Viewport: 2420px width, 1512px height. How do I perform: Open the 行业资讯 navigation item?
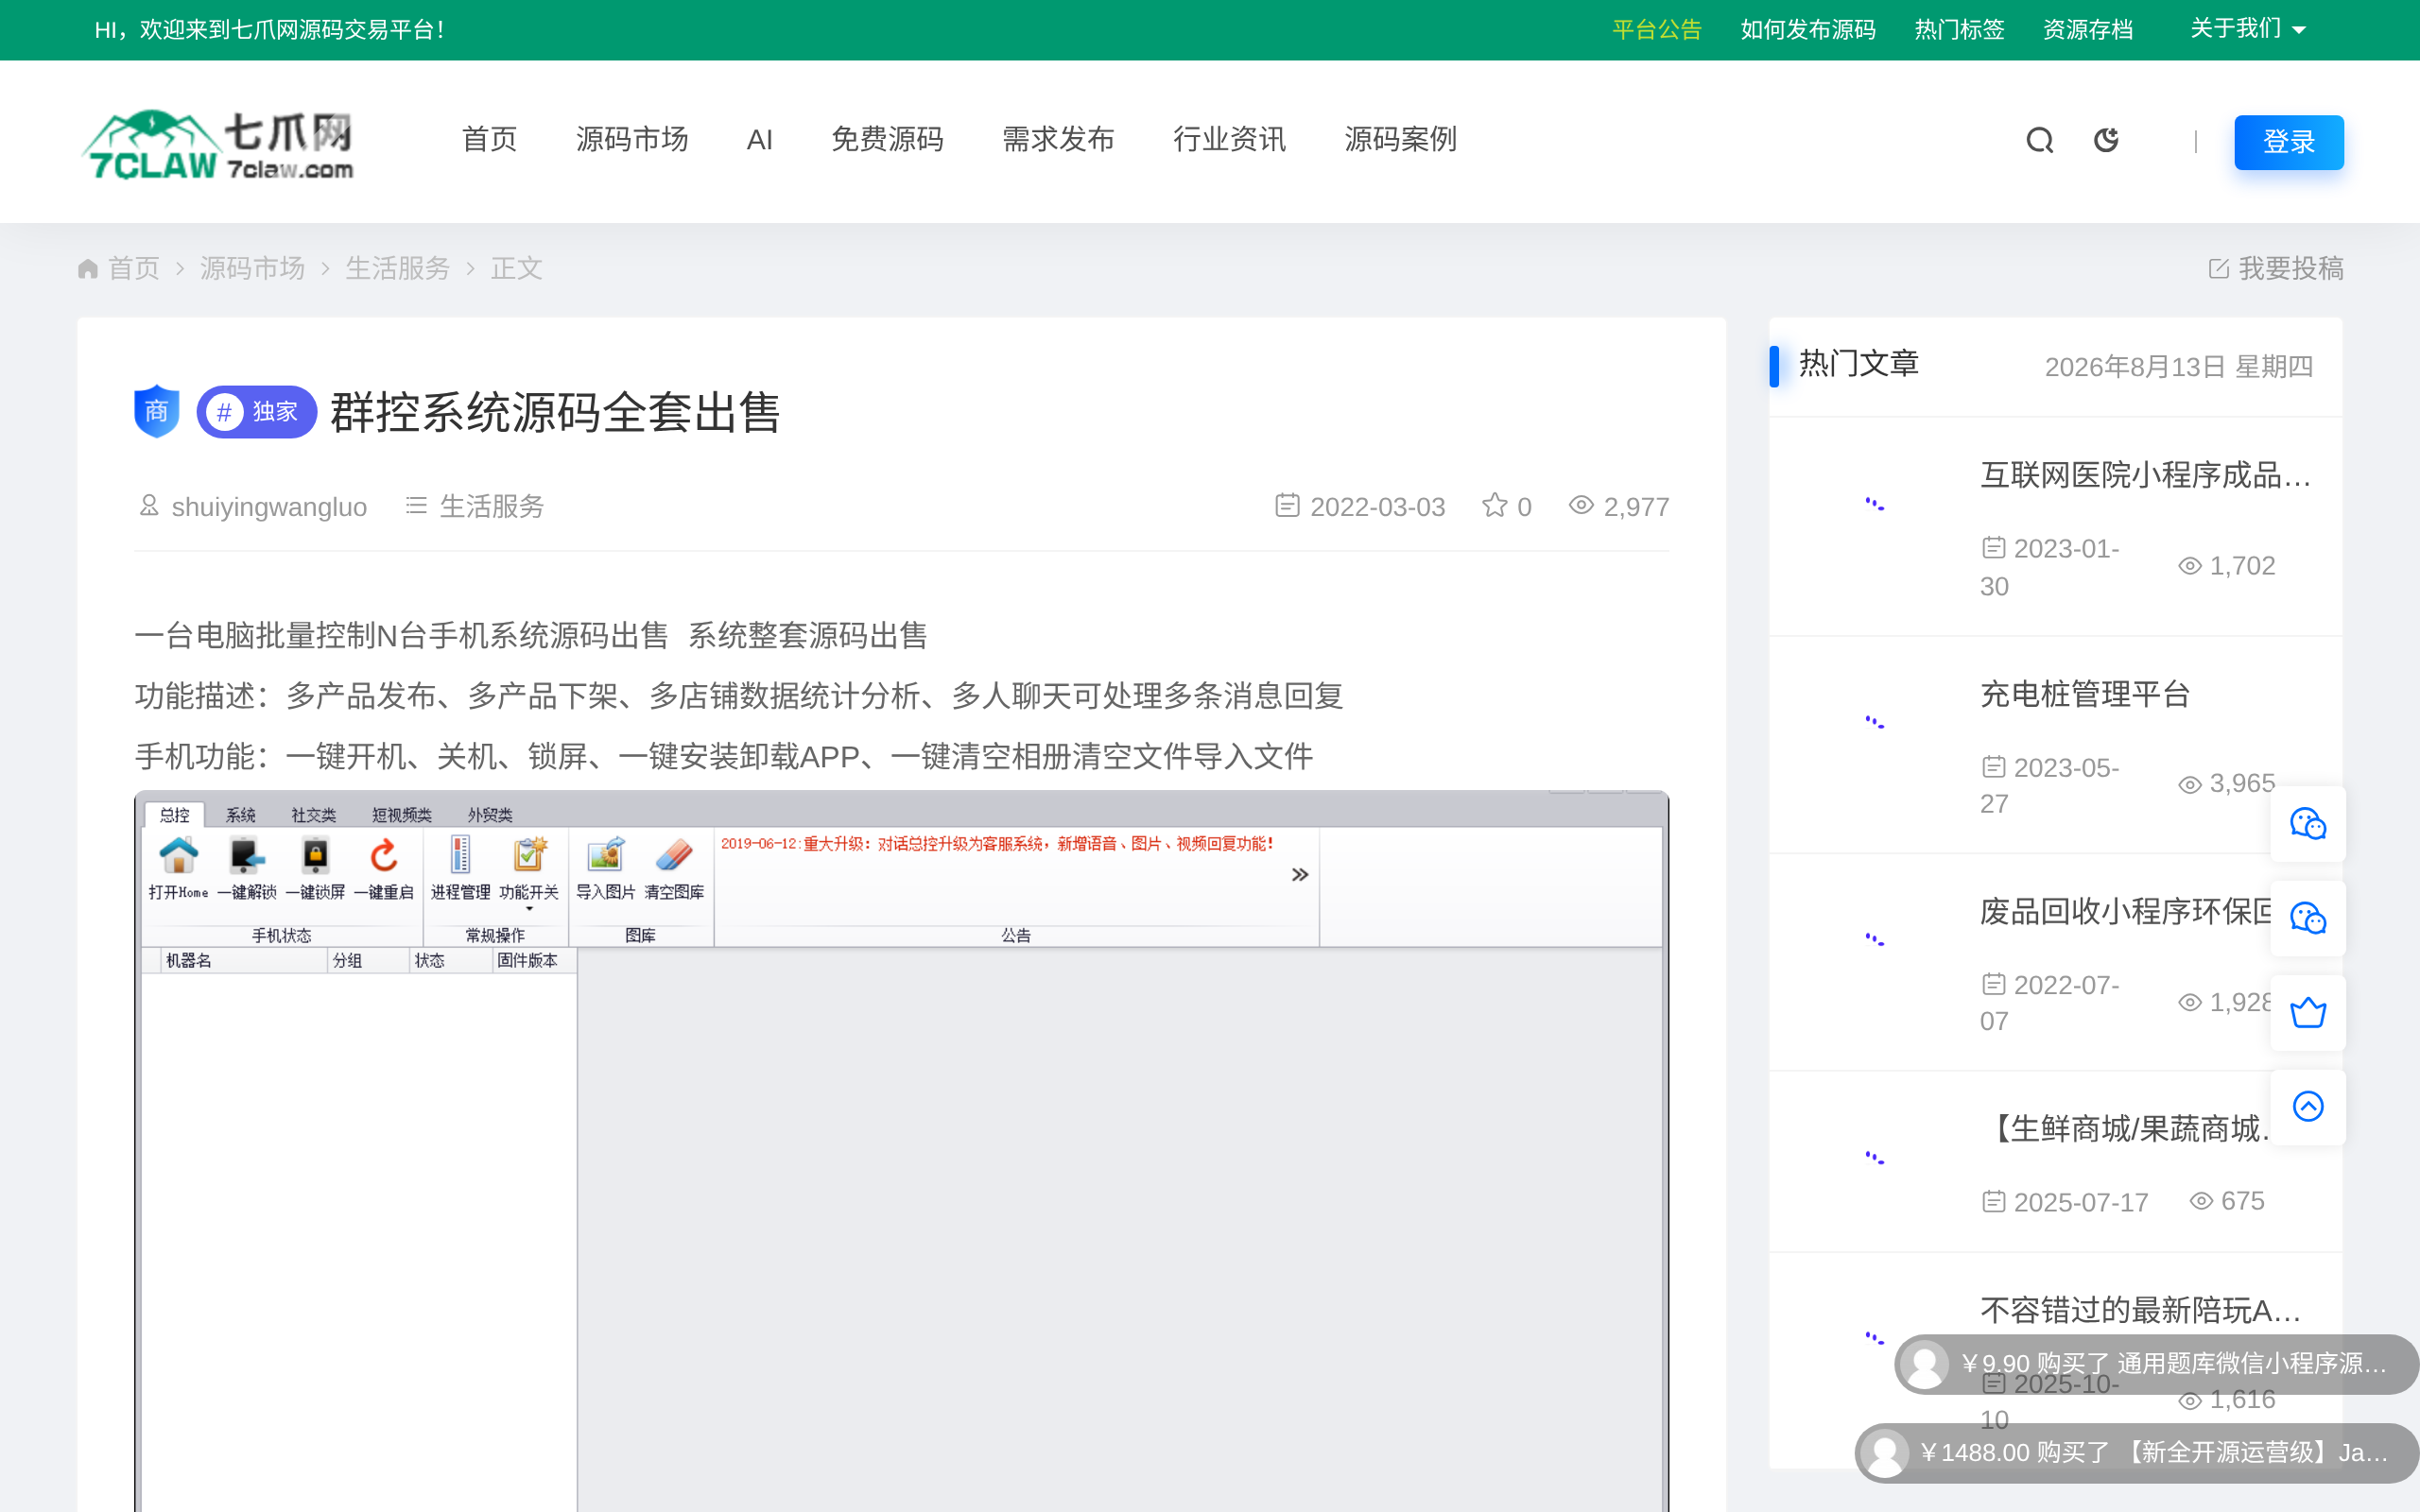click(x=1229, y=139)
